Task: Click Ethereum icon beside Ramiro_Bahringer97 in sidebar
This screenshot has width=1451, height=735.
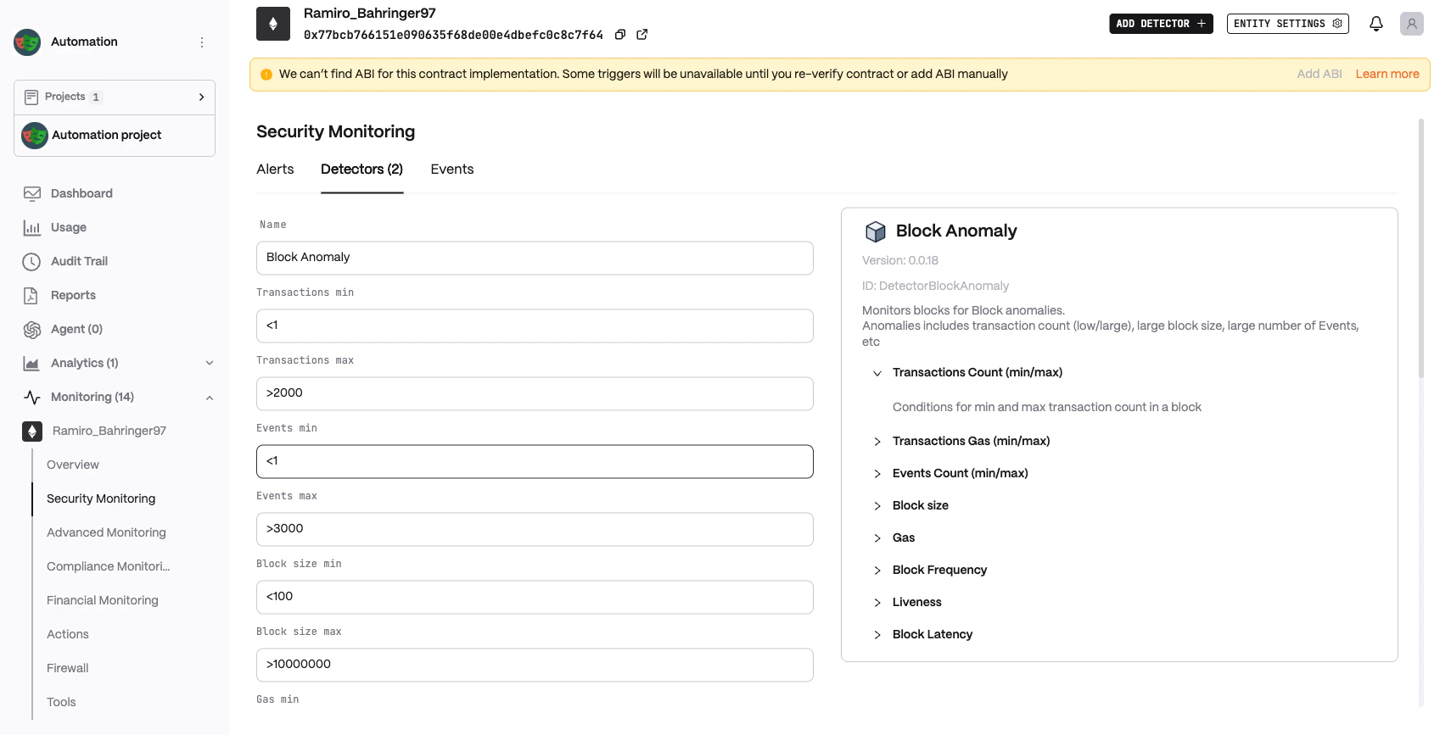Action: (x=32, y=431)
